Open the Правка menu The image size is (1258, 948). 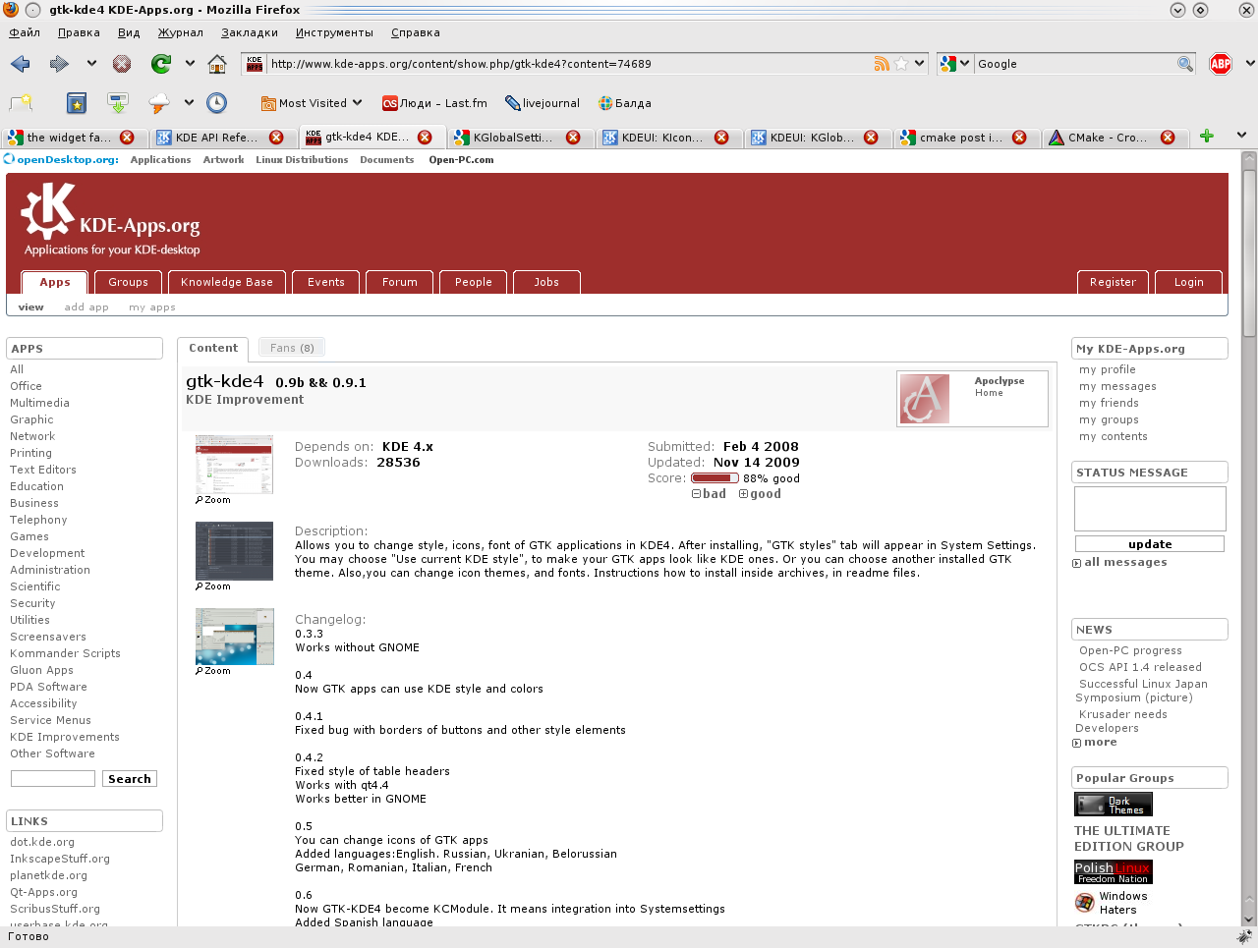(x=79, y=32)
